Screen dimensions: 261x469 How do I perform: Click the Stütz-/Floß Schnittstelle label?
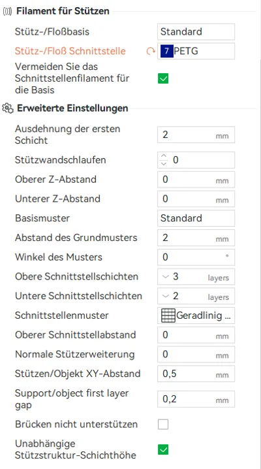click(70, 51)
